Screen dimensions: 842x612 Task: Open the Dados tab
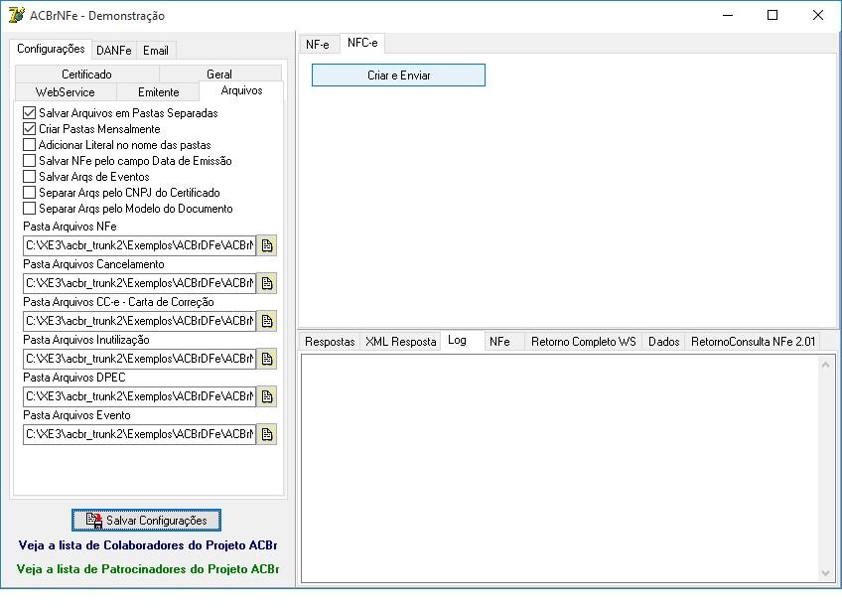[663, 342]
